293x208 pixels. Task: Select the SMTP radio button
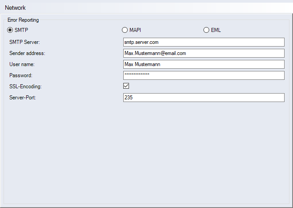(x=11, y=30)
